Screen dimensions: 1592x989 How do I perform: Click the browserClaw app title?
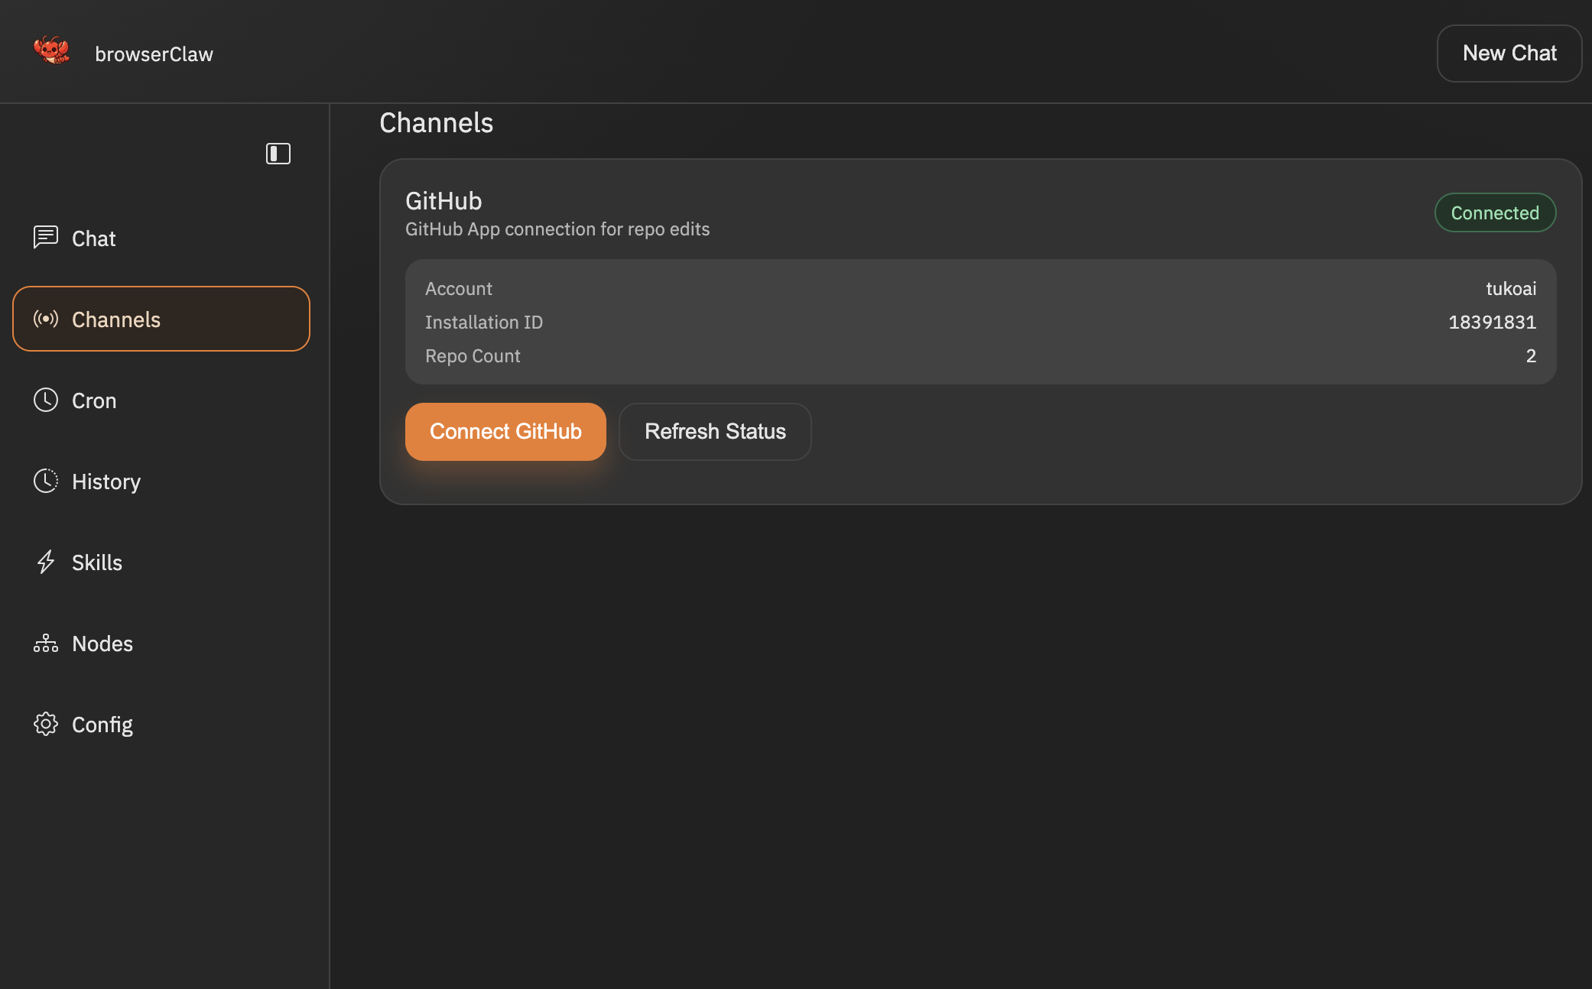(x=154, y=54)
